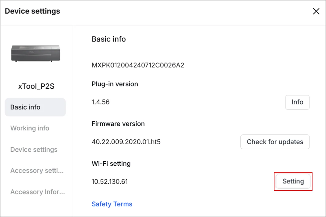Open Wi-Fi Setting button
The image size is (326, 217).
tap(293, 181)
